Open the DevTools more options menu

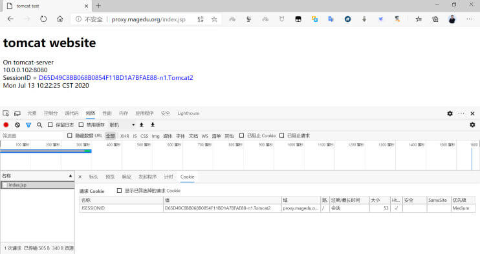pyautogui.click(x=461, y=113)
